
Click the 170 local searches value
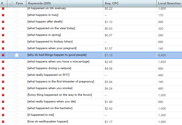[161, 15]
